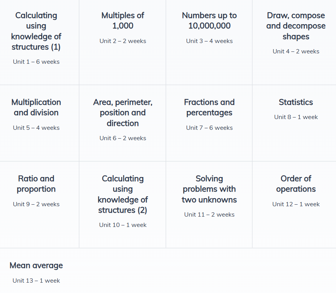Click the Unit 3 – 4 weeks label
The width and height of the screenshot is (336, 293).
click(209, 41)
